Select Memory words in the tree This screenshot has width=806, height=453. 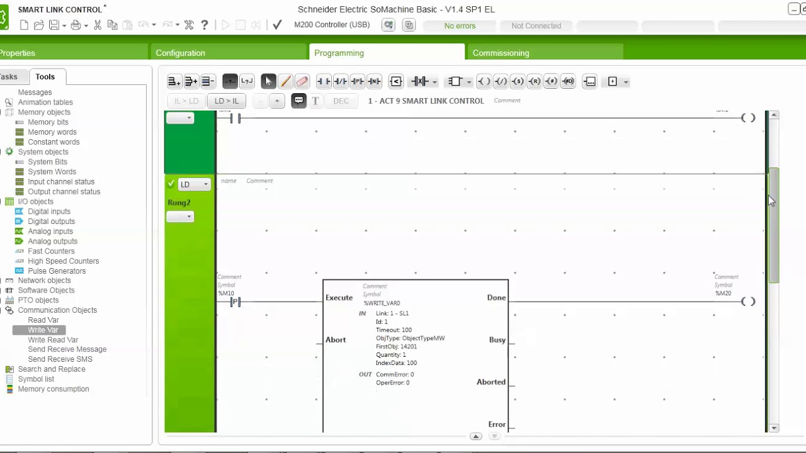point(52,132)
